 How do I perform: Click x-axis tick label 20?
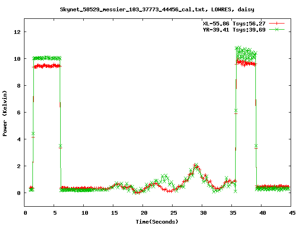[144, 213]
